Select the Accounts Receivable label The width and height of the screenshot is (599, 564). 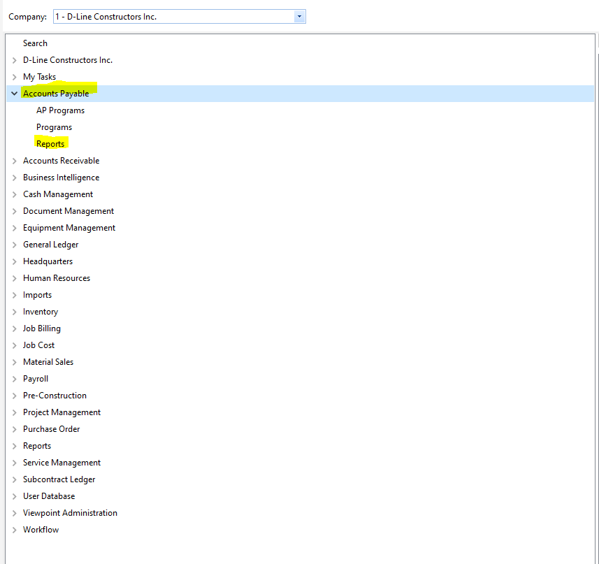coord(61,161)
